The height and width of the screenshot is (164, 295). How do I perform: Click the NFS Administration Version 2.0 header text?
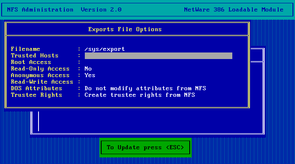point(64,9)
